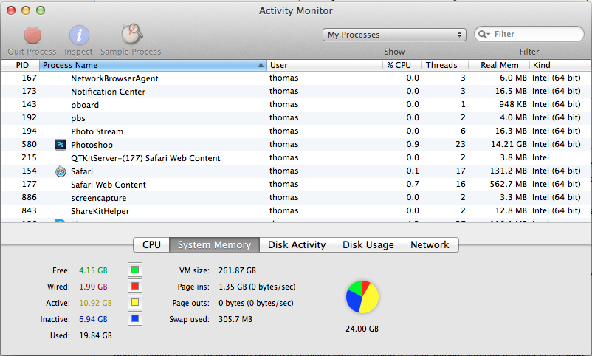Click the 14.21 GB Real Mem value
Screen dimensions: 592x356
pyautogui.click(x=509, y=144)
